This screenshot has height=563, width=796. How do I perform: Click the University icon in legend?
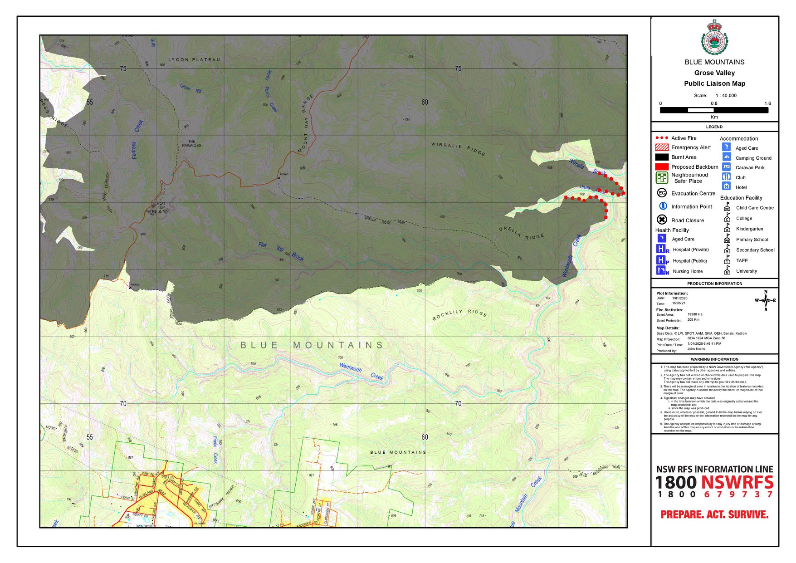727,270
